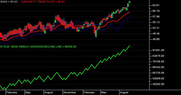Viewport: 181px width, 95px height.
Task: Click the 53009.00 advance/decline axis value
Action: (158, 79)
